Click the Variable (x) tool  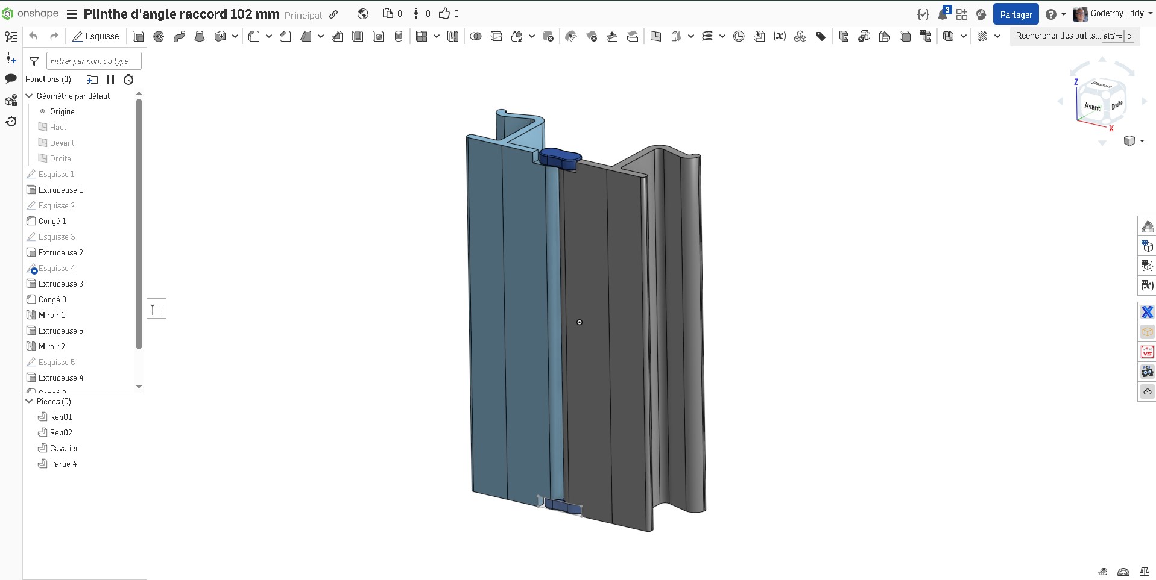point(780,36)
